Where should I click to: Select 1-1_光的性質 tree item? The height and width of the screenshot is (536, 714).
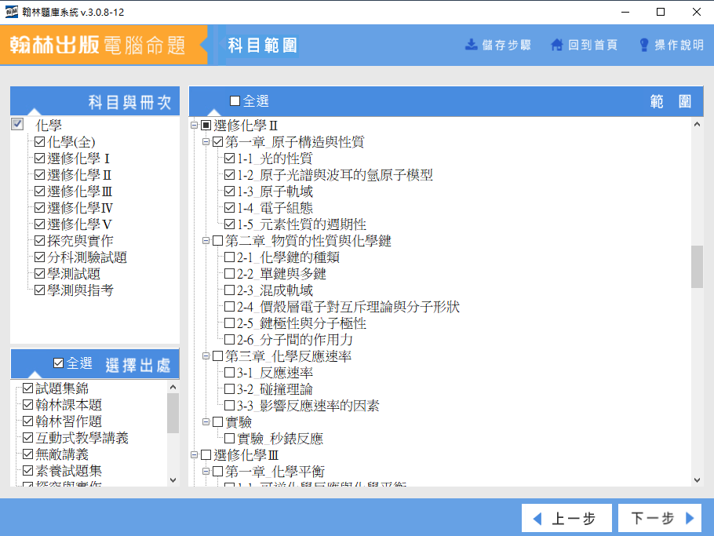click(275, 159)
